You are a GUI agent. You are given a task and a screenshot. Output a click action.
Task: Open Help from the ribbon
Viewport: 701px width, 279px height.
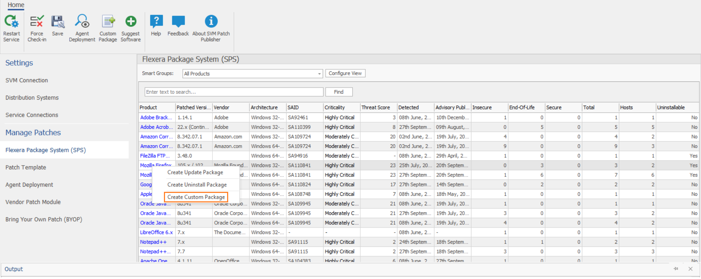(156, 22)
